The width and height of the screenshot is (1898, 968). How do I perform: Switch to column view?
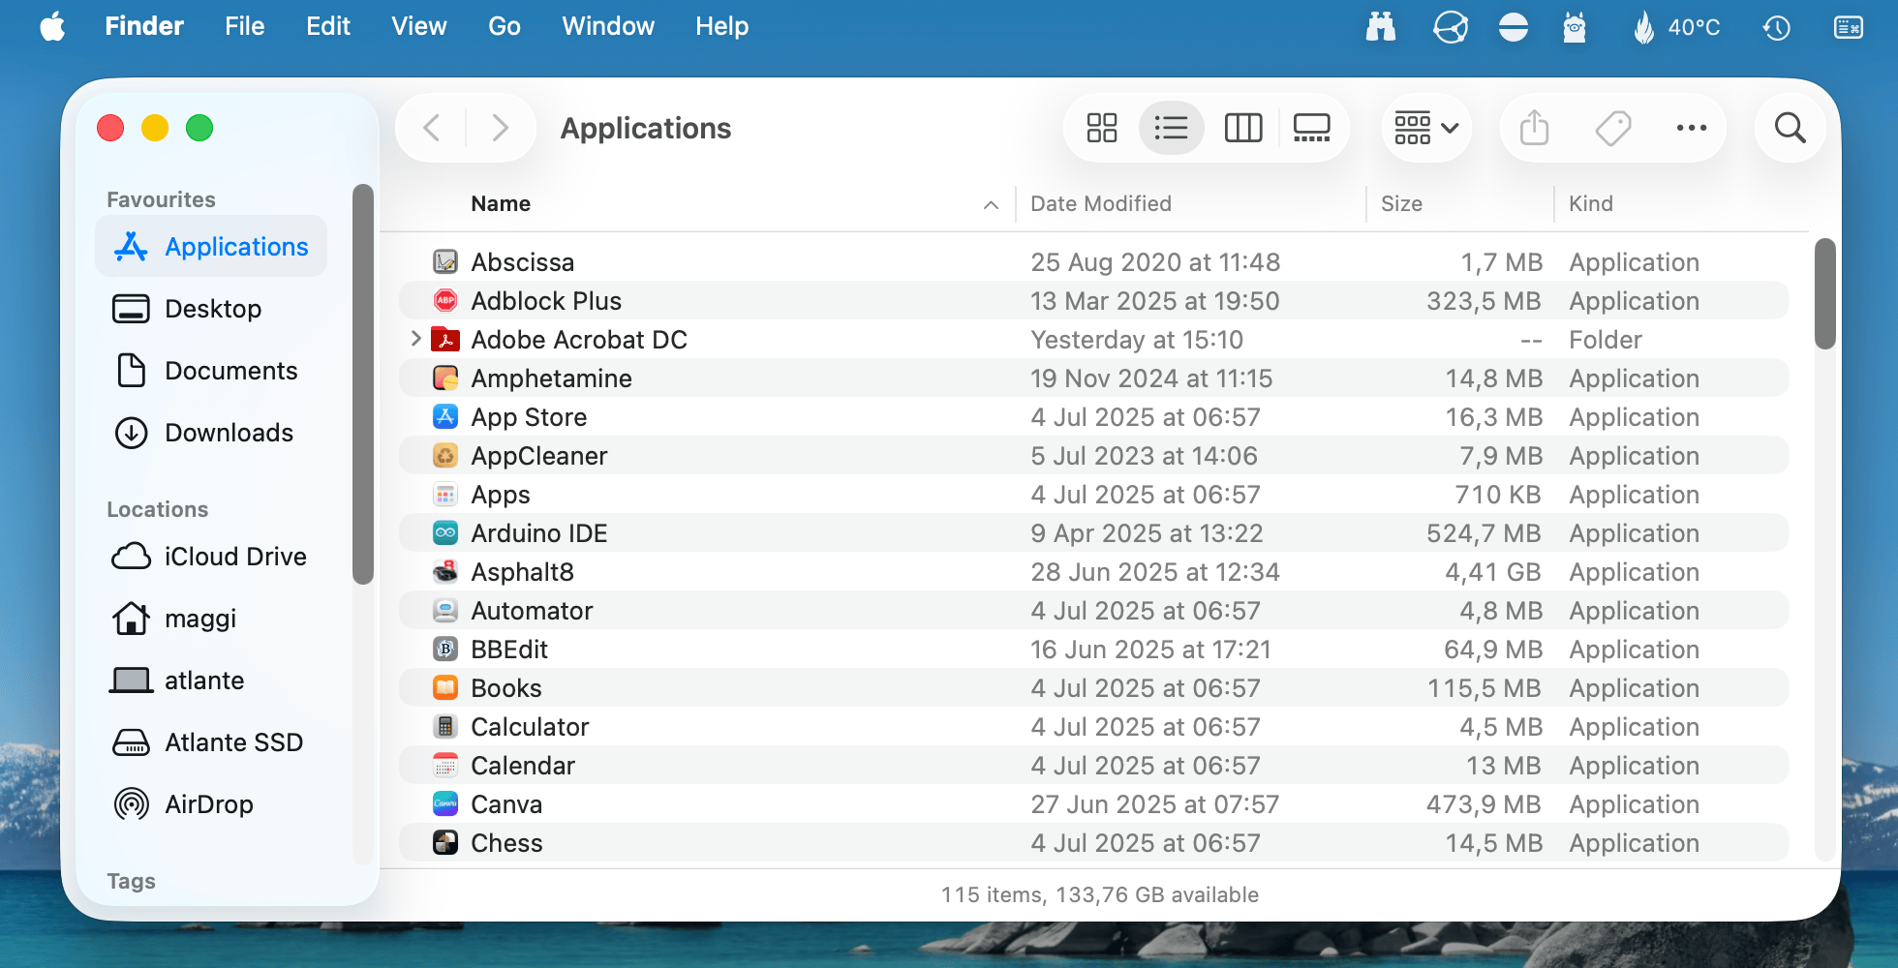pyautogui.click(x=1242, y=128)
